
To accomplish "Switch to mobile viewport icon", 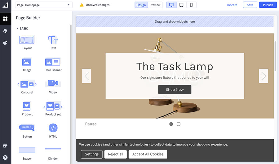I will (191, 5).
